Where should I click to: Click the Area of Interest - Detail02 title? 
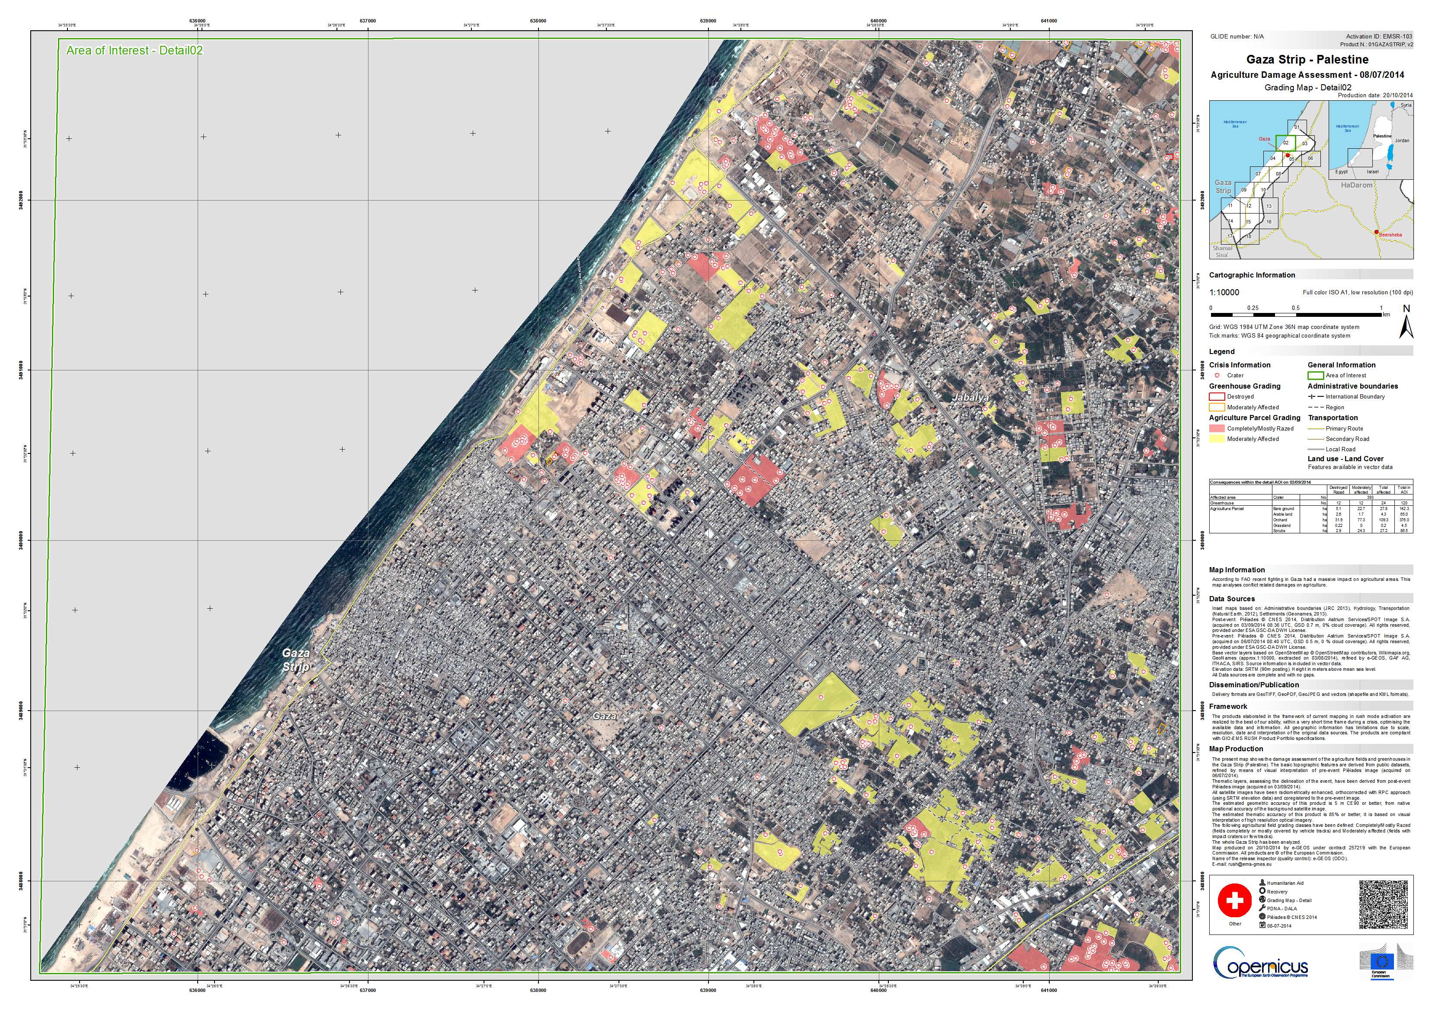(x=134, y=51)
